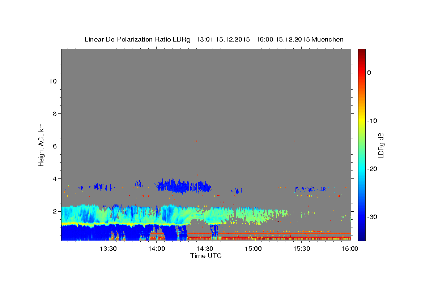Click the colorbar value '0'
Viewport: 434px width, 289px height.
click(369, 73)
